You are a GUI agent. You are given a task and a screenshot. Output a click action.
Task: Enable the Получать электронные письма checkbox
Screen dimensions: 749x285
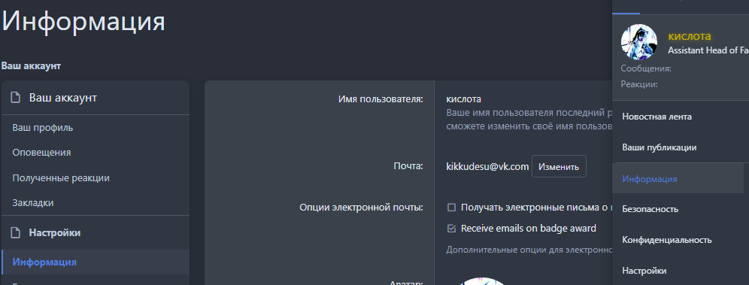[451, 208]
